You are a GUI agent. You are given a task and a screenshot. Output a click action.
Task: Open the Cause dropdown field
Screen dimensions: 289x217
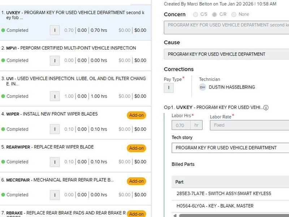[x=226, y=54]
